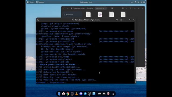
Task: Open the blue image app in the dock
Action: click(94, 94)
